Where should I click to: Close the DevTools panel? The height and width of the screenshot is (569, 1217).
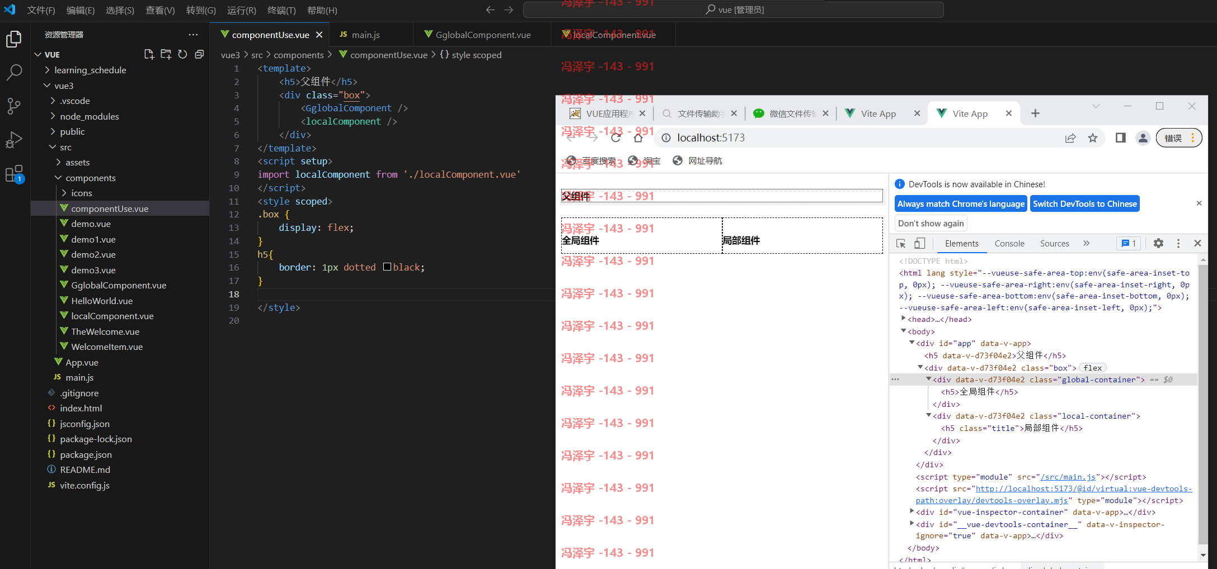pos(1197,243)
